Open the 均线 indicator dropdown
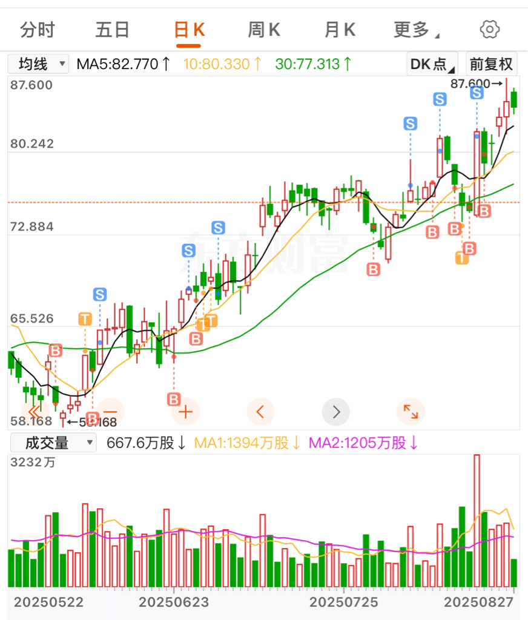The width and height of the screenshot is (528, 620). 38,64
